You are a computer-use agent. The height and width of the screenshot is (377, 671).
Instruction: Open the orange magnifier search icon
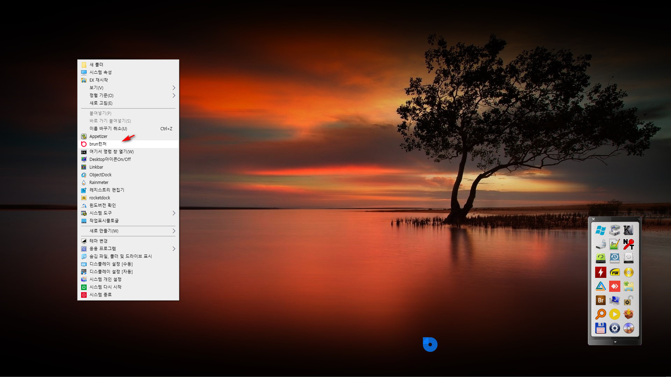click(x=600, y=314)
